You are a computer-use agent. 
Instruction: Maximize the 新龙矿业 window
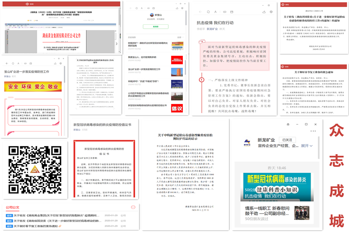[x=306, y=124]
